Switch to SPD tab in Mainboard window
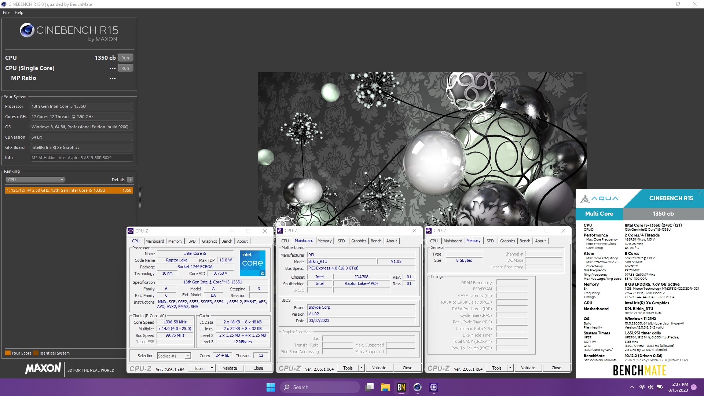Viewport: 704px width, 396px height. (x=341, y=241)
